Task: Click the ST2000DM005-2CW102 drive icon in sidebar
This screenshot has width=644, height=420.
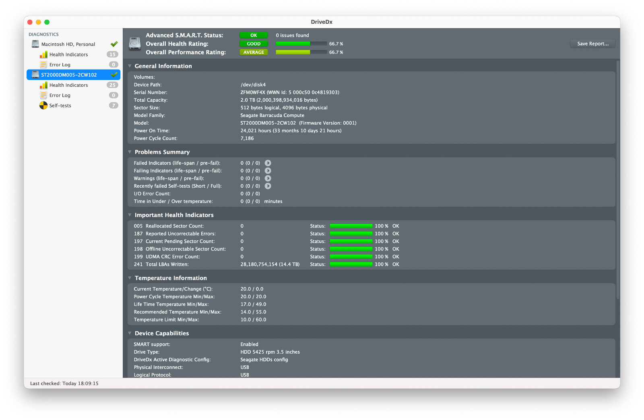Action: pos(35,75)
